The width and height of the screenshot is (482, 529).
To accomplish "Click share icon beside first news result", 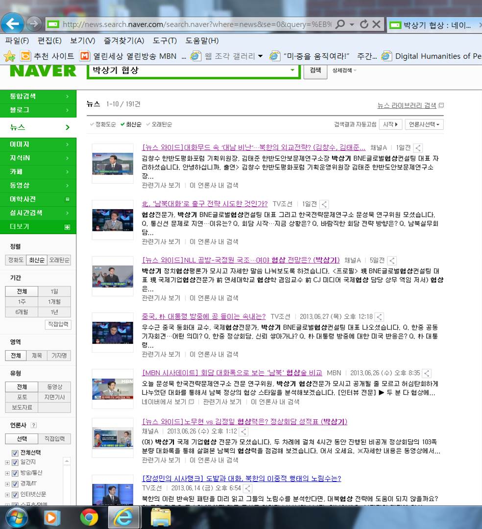I will [x=418, y=148].
